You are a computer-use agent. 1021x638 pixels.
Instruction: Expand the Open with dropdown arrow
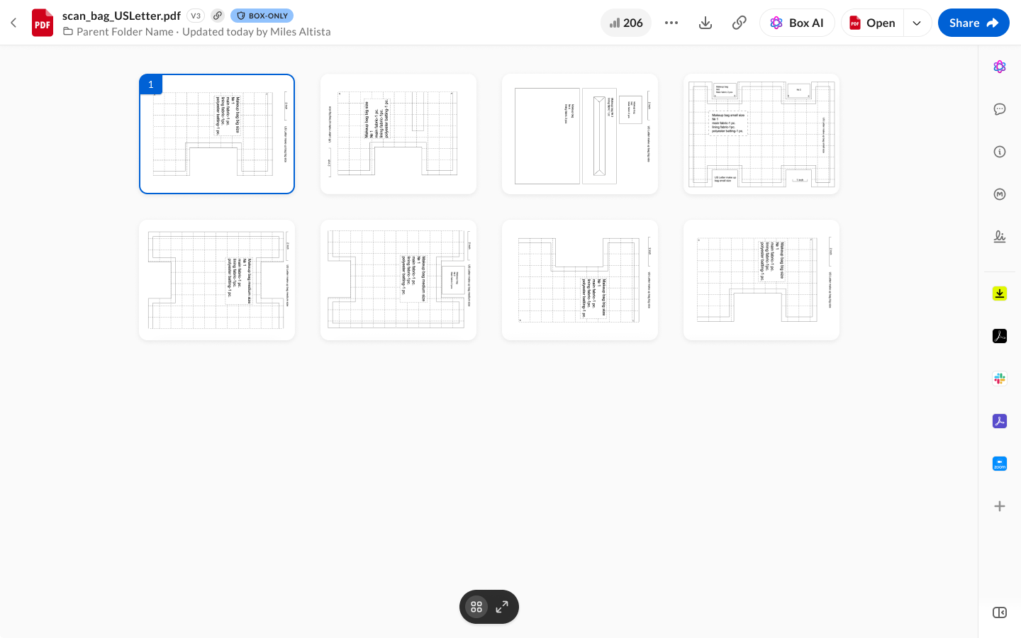(917, 23)
